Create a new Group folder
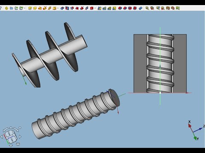The height and width of the screenshot is (153, 205). (x=12, y=8)
